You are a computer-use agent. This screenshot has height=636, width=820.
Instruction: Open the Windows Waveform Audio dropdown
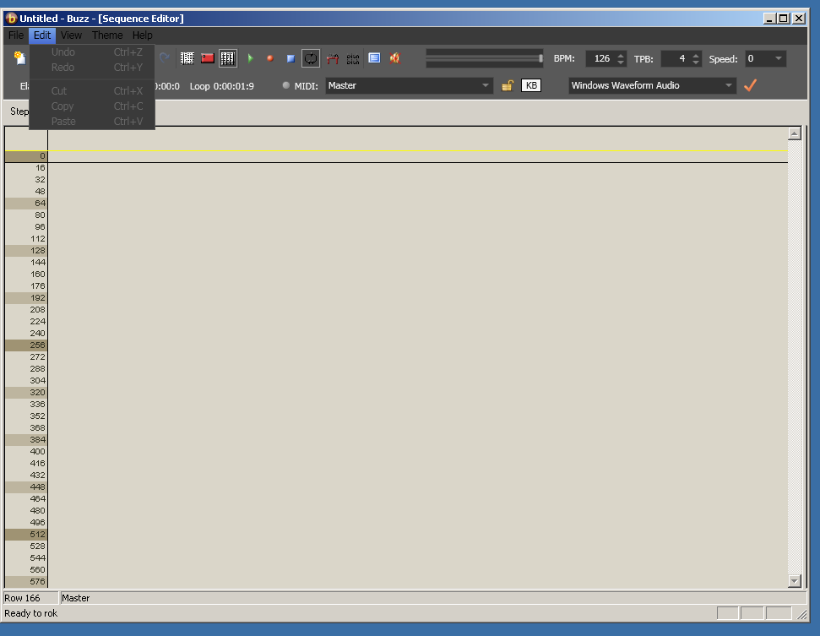[x=652, y=85]
